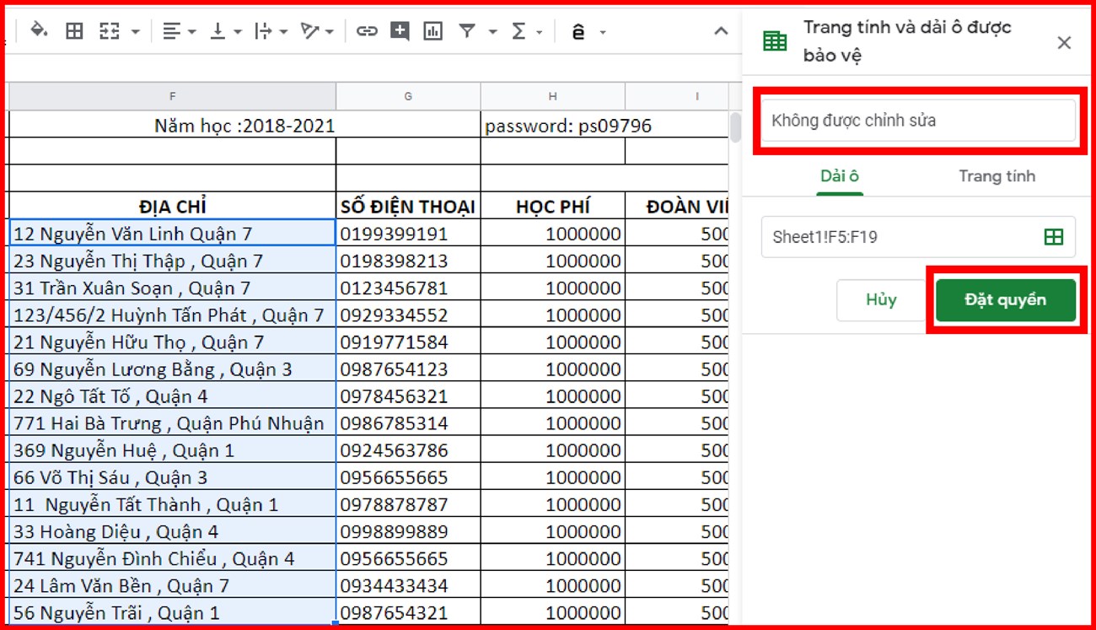Screen dimensions: 1096x630
Task: Insert a comment with plus bubble icon
Action: 400,31
